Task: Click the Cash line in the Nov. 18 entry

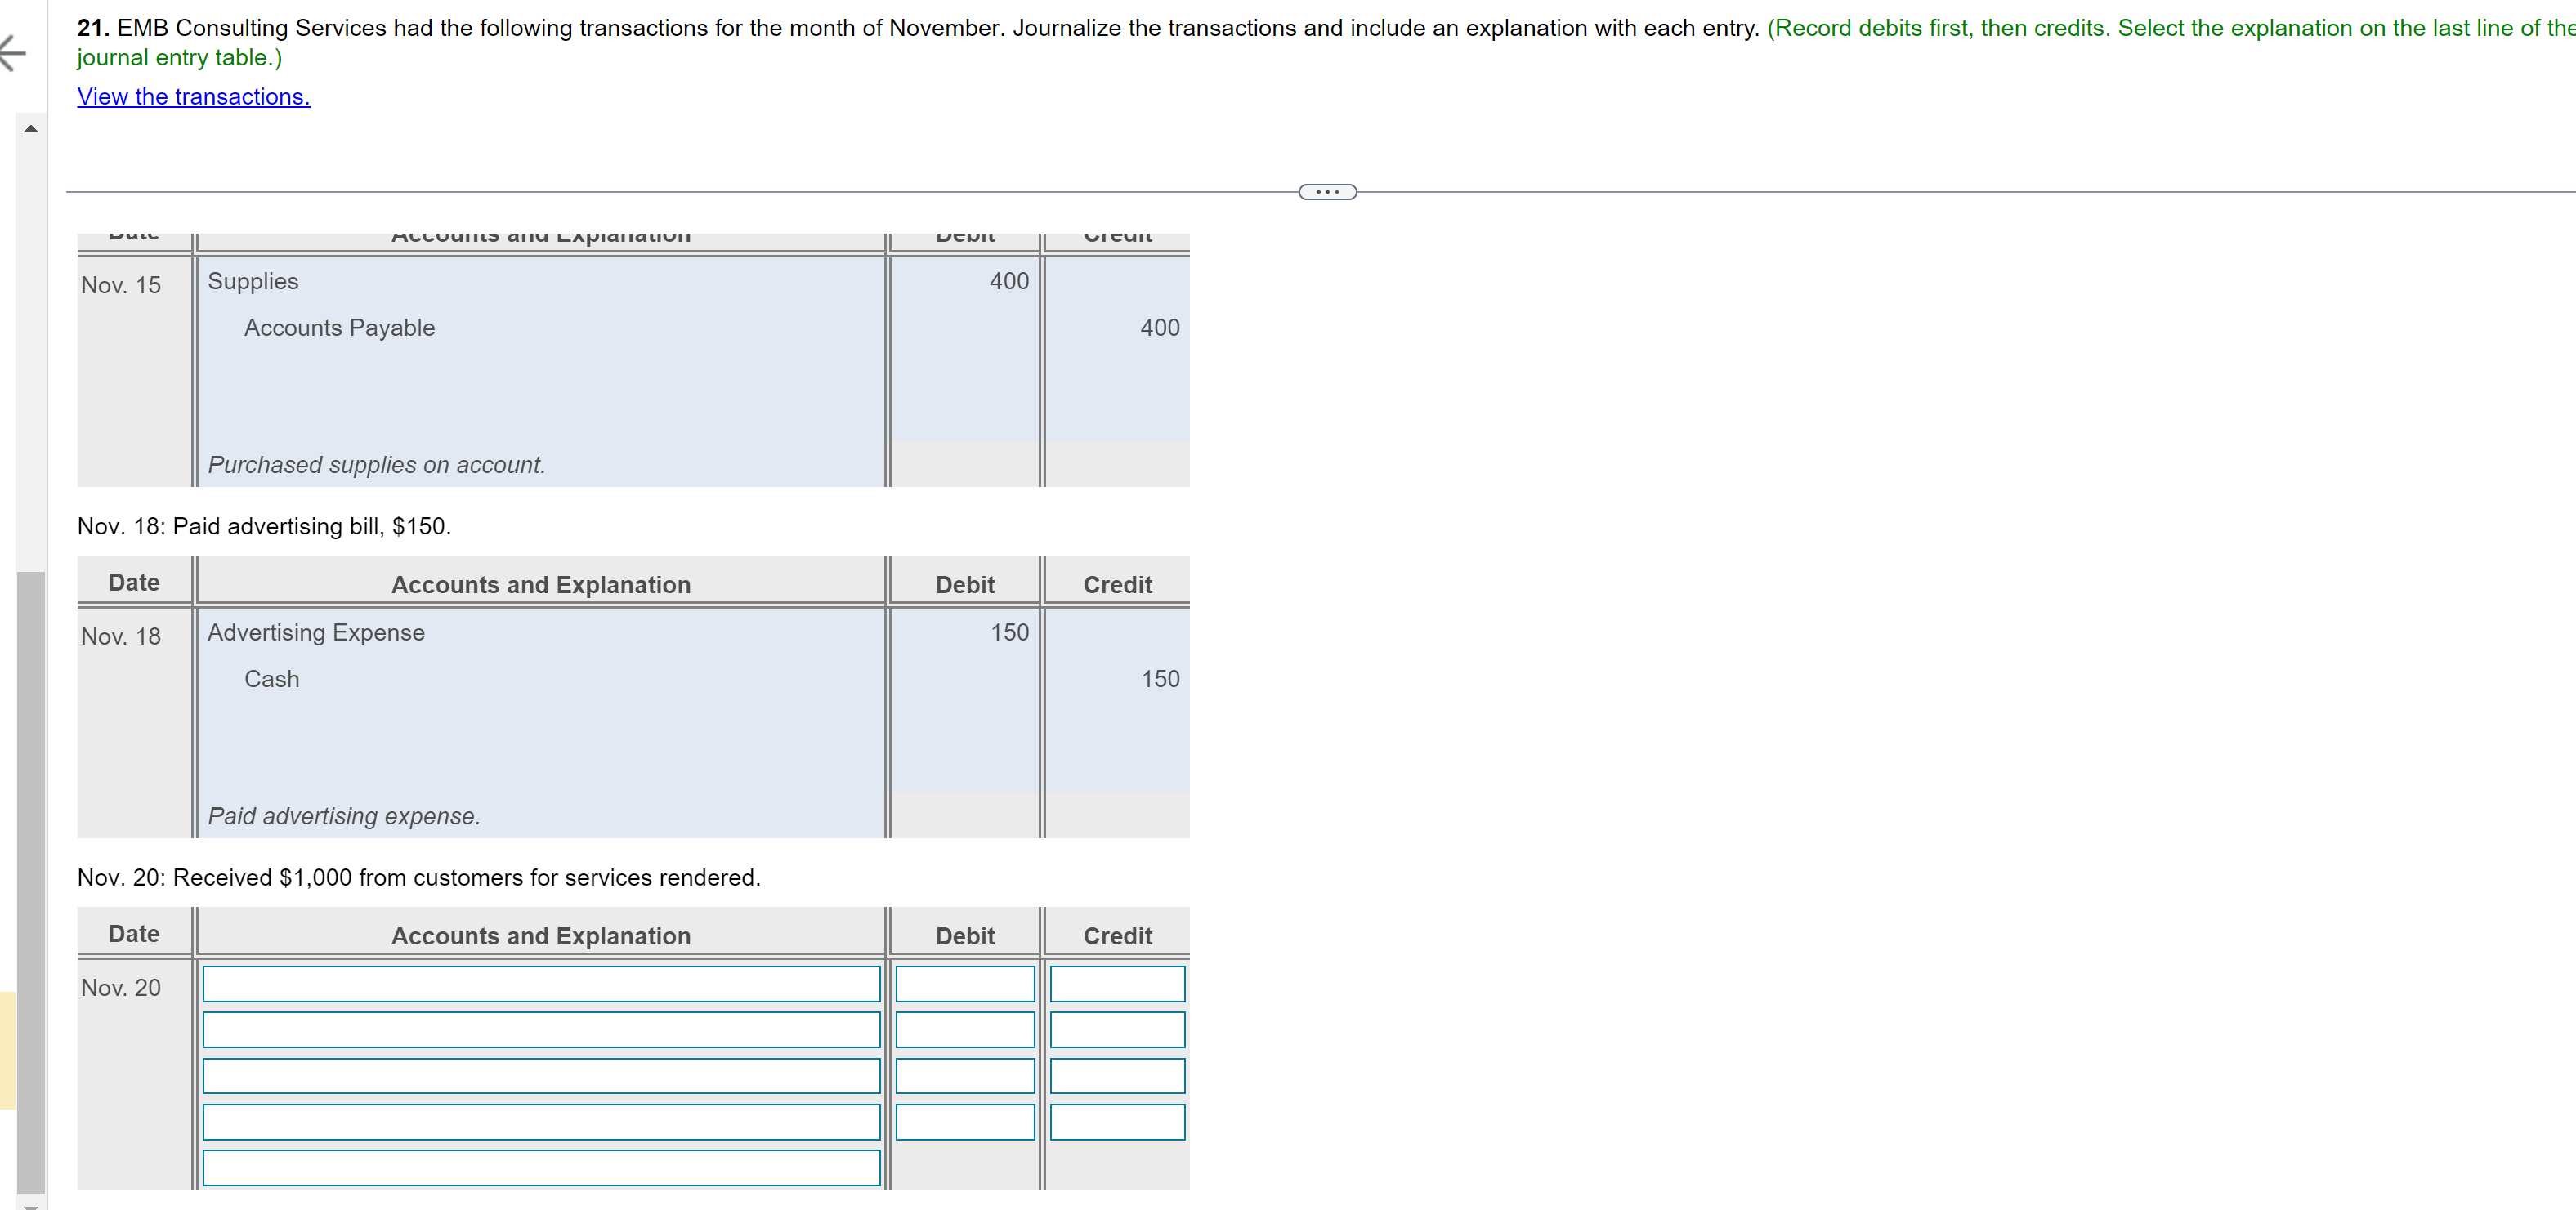Action: tap(271, 678)
